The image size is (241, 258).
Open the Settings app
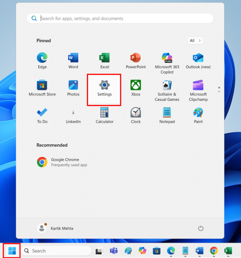104,90
